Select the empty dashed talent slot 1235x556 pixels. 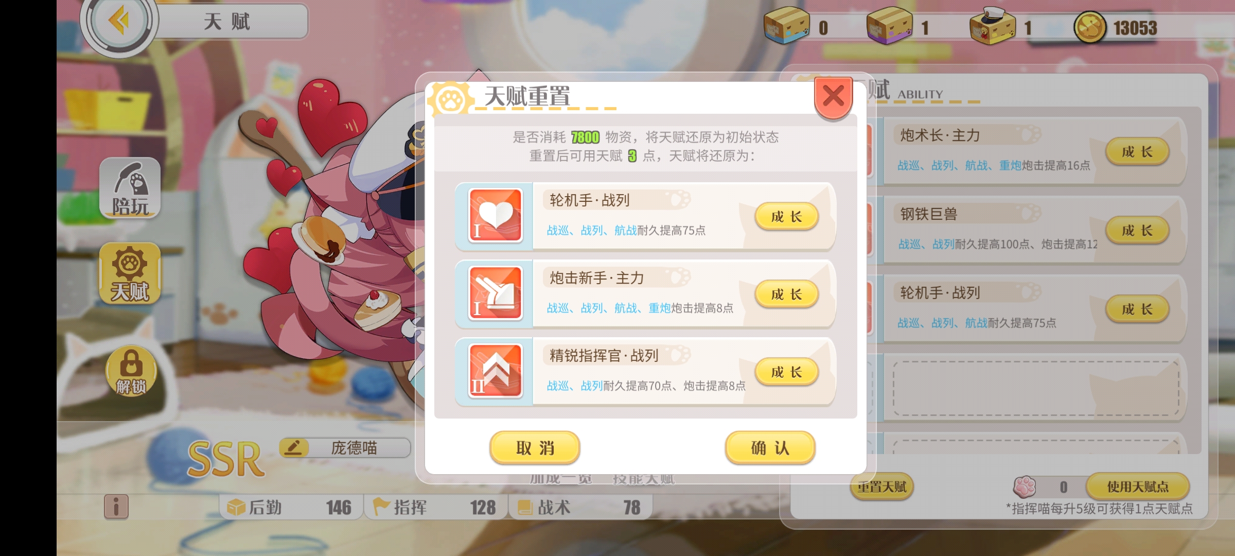coord(1036,388)
